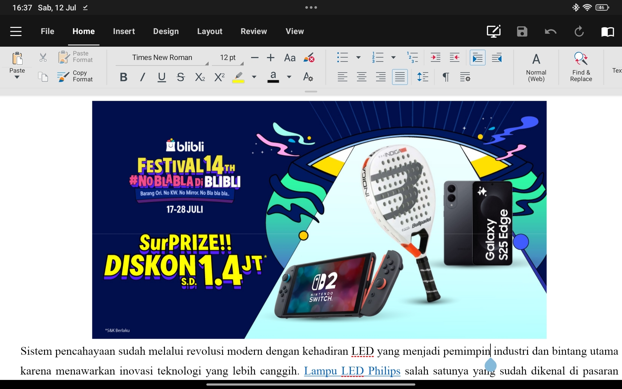Align text right
This screenshot has height=389, width=622.
[x=381, y=77]
